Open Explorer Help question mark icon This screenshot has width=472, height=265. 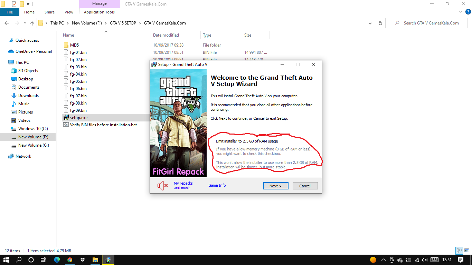click(468, 12)
